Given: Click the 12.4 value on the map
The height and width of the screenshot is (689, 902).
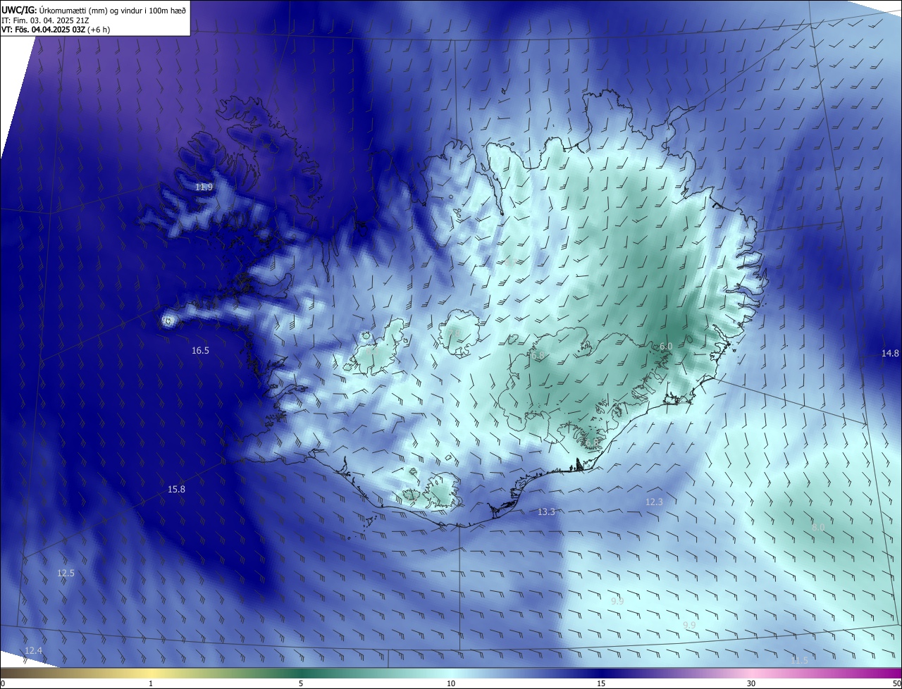Looking at the screenshot, I should tap(33, 650).
